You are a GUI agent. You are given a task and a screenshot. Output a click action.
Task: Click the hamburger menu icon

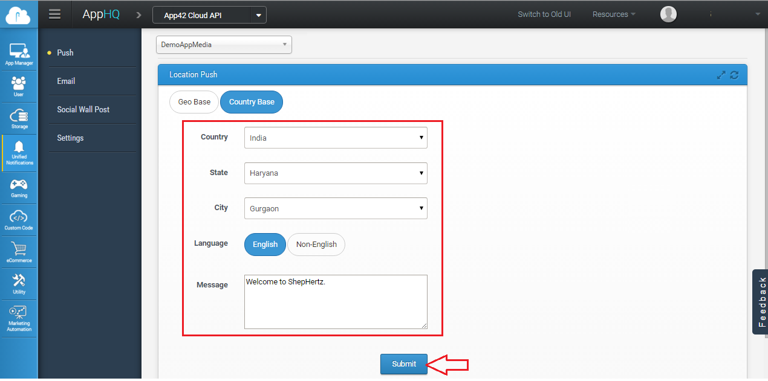(55, 14)
